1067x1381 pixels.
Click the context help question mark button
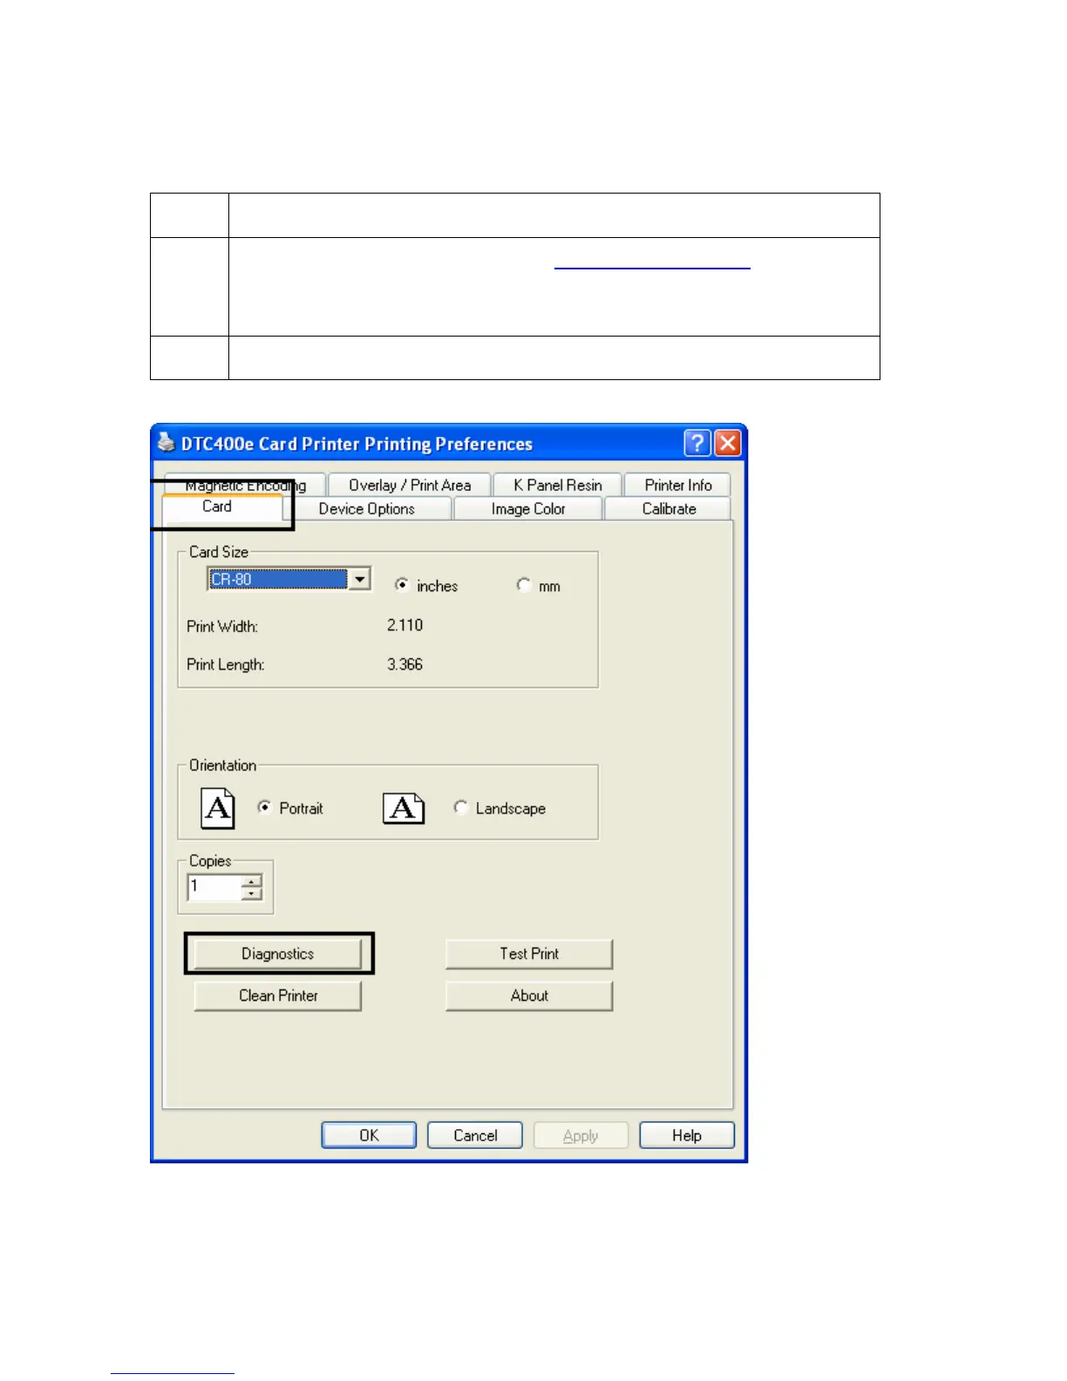click(x=697, y=443)
